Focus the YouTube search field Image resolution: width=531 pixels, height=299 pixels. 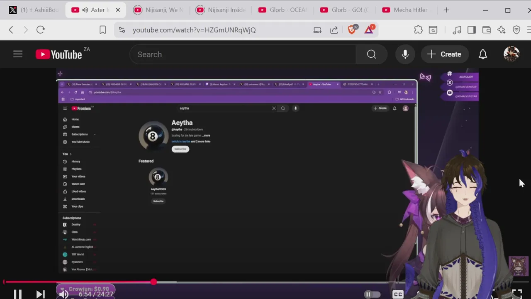click(x=243, y=54)
